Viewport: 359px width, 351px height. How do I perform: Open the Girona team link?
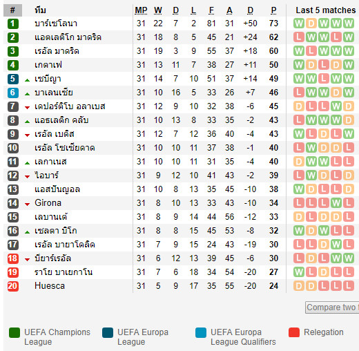tap(48, 203)
